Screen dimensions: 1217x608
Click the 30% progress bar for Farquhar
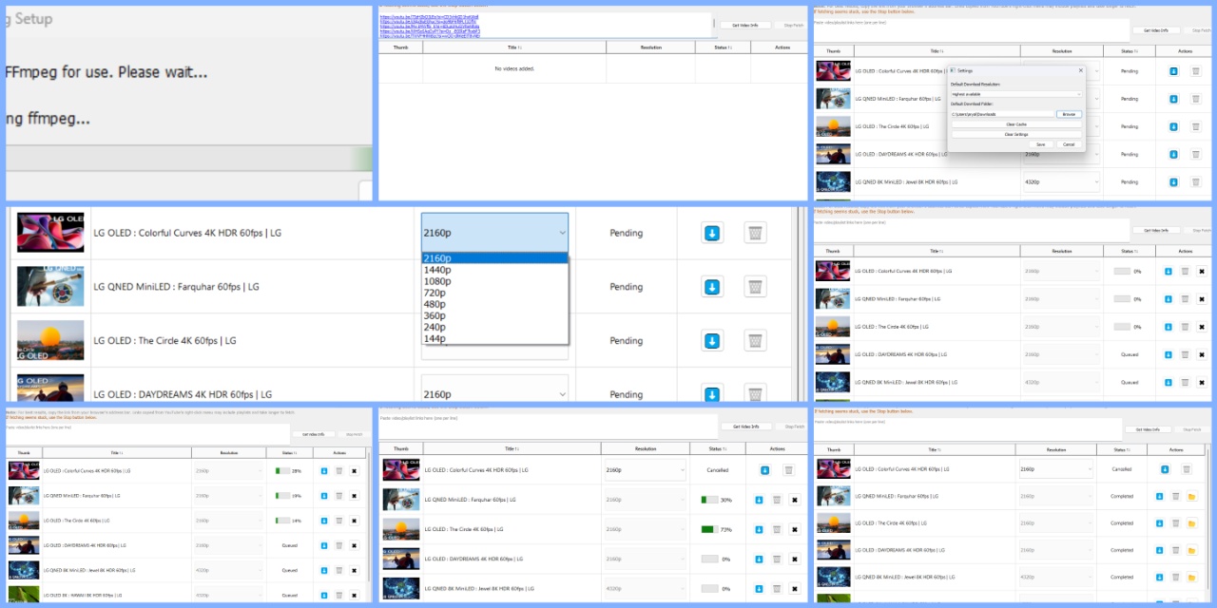click(709, 500)
